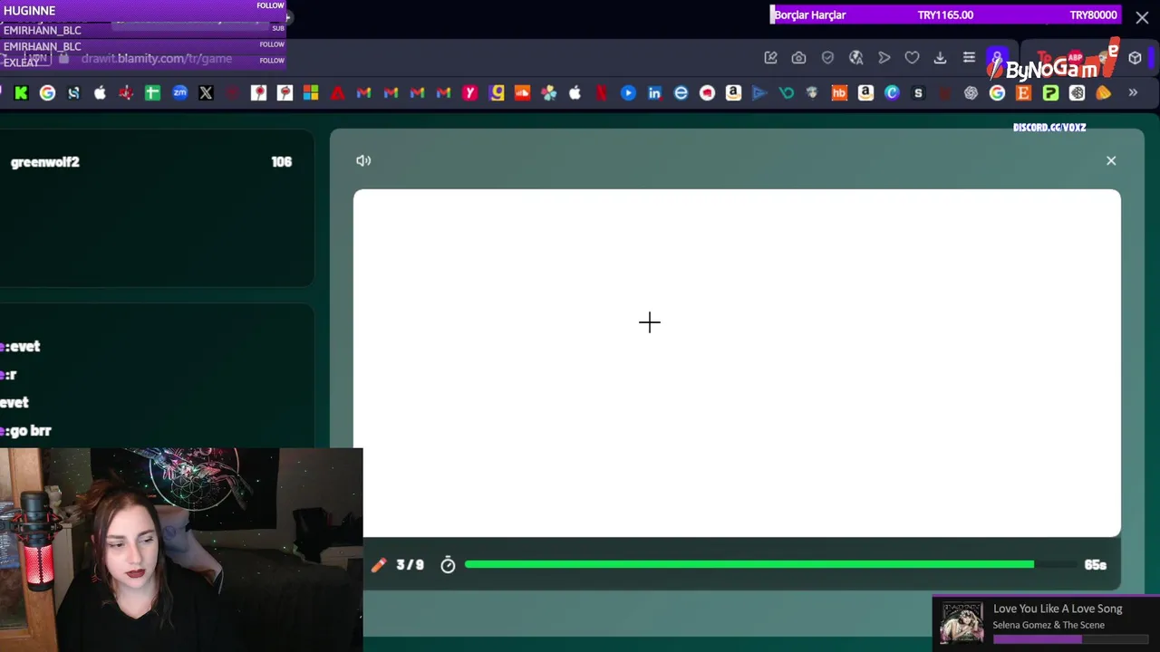The width and height of the screenshot is (1160, 652).
Task: Open the Canva bookmark
Action: pyautogui.click(x=892, y=92)
